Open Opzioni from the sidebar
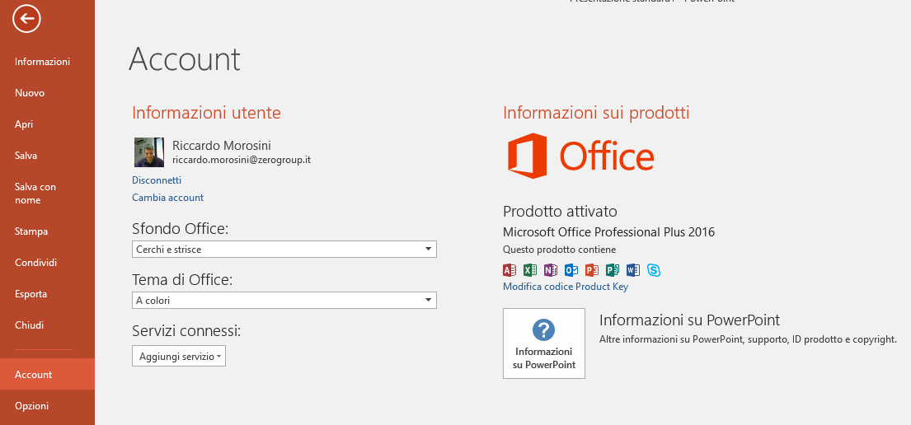The width and height of the screenshot is (911, 425). click(32, 406)
